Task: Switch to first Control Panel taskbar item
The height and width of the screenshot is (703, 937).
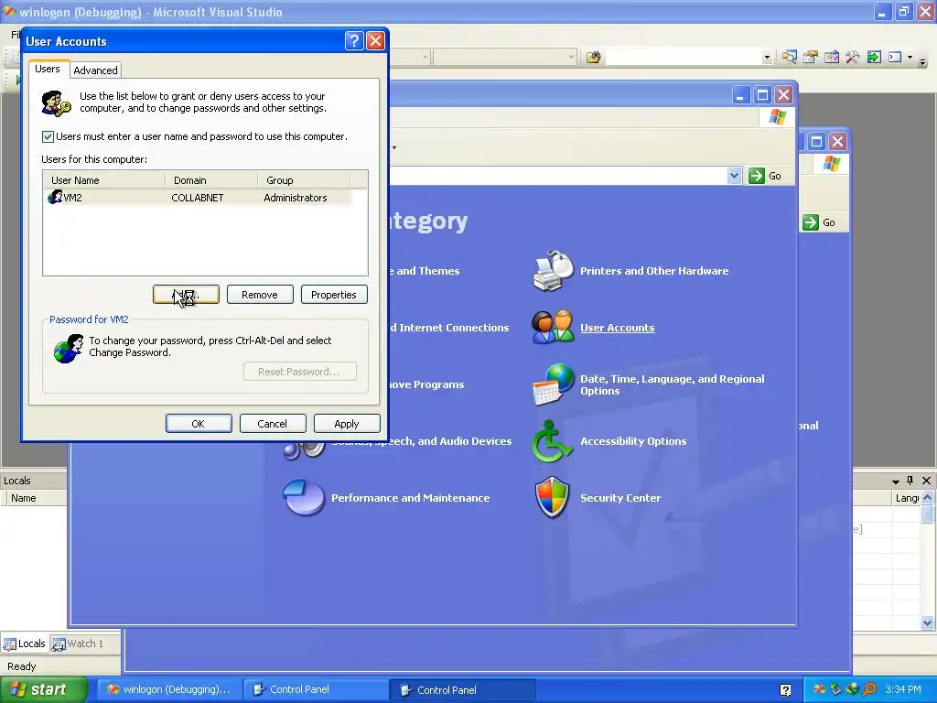Action: coord(316,690)
